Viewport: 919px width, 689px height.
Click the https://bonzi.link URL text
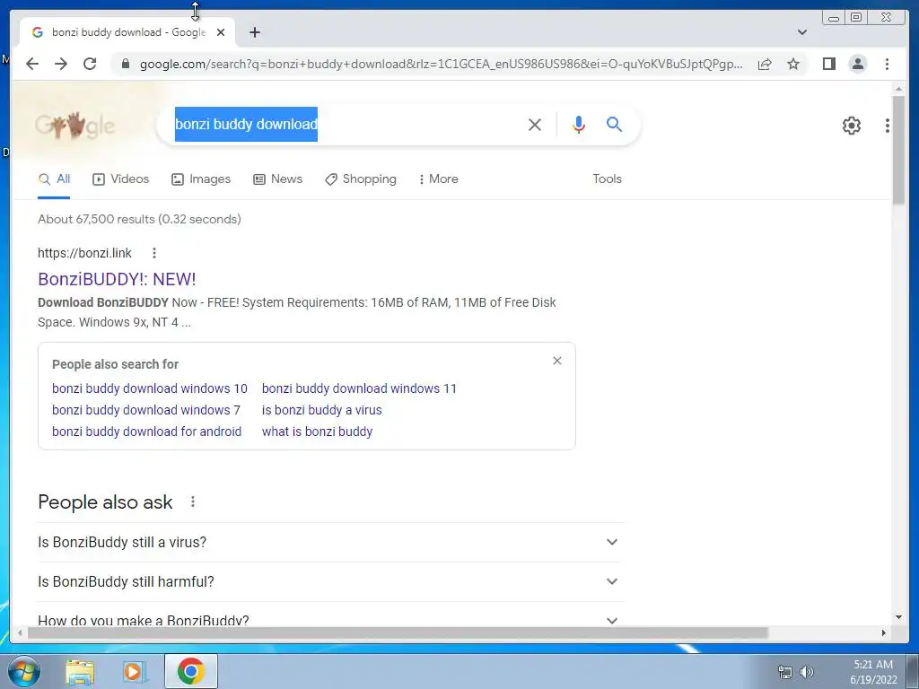tap(84, 253)
